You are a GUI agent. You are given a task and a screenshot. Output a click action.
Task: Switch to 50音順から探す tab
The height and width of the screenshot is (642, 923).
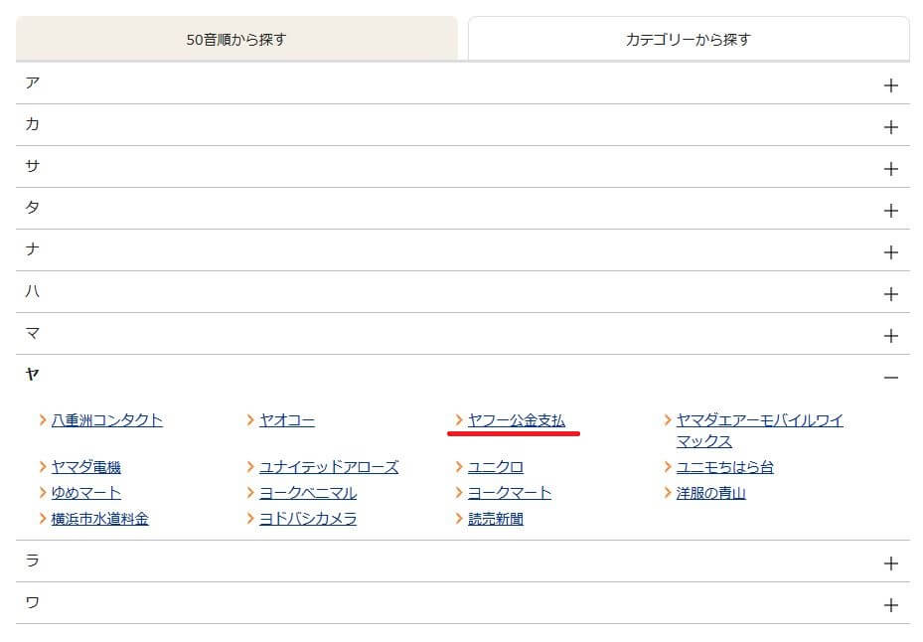(236, 40)
